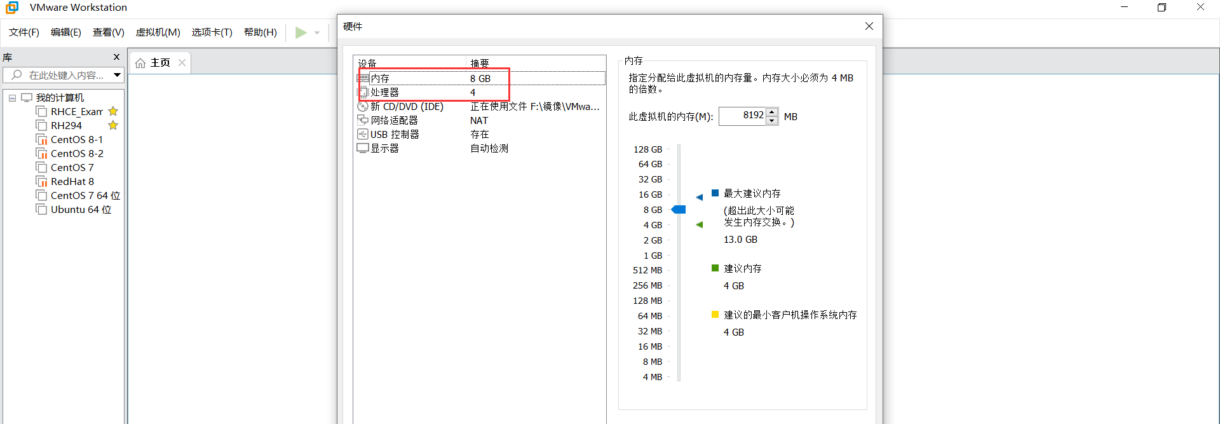Click the blue memory slider handle at 8 GB
1220x424 pixels.
[x=679, y=210]
